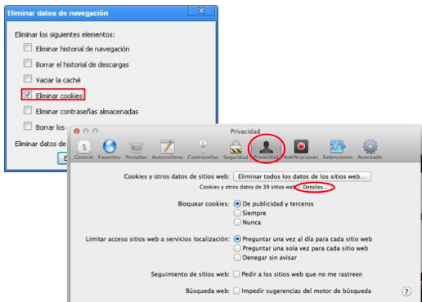Click the Autorrelleno pencil icon
The height and width of the screenshot is (302, 422).
[x=167, y=149]
